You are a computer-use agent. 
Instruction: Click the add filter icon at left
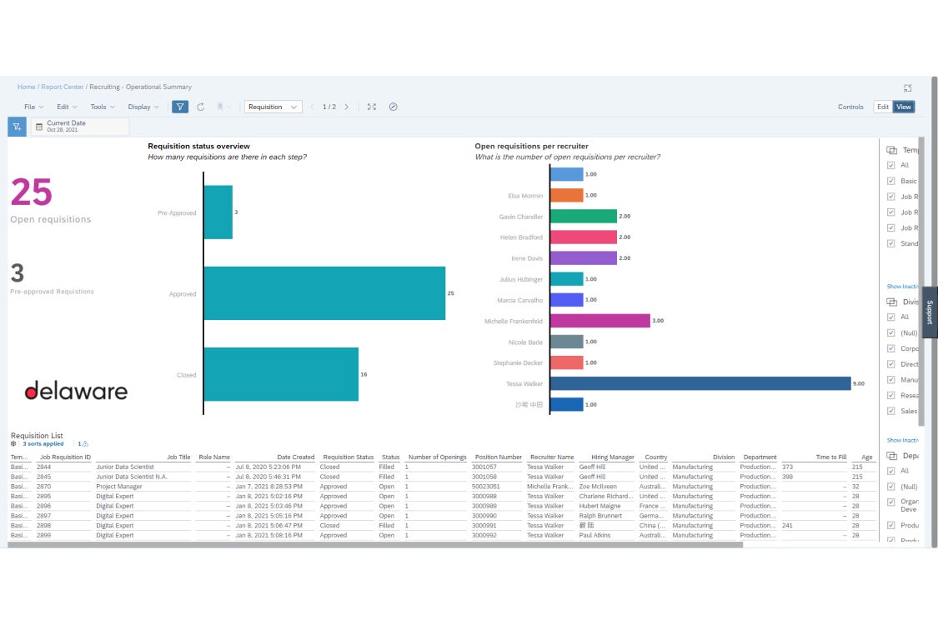point(17,127)
